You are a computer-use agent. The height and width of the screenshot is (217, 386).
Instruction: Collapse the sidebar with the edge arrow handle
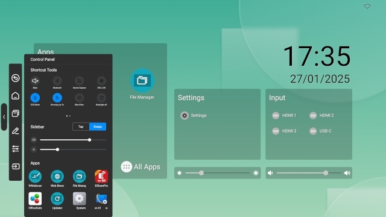[4, 117]
